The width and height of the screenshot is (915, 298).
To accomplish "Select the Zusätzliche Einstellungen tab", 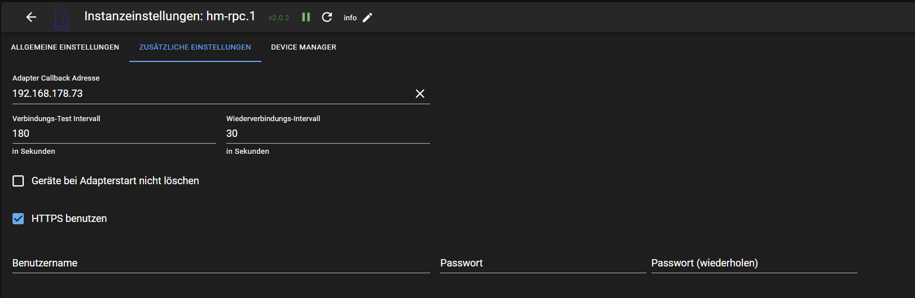I will pyautogui.click(x=195, y=47).
